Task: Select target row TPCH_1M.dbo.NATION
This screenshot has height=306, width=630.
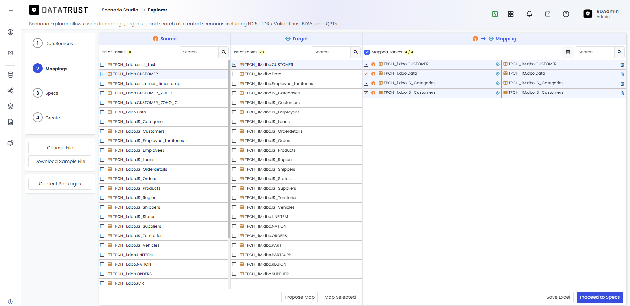Action: click(x=296, y=226)
